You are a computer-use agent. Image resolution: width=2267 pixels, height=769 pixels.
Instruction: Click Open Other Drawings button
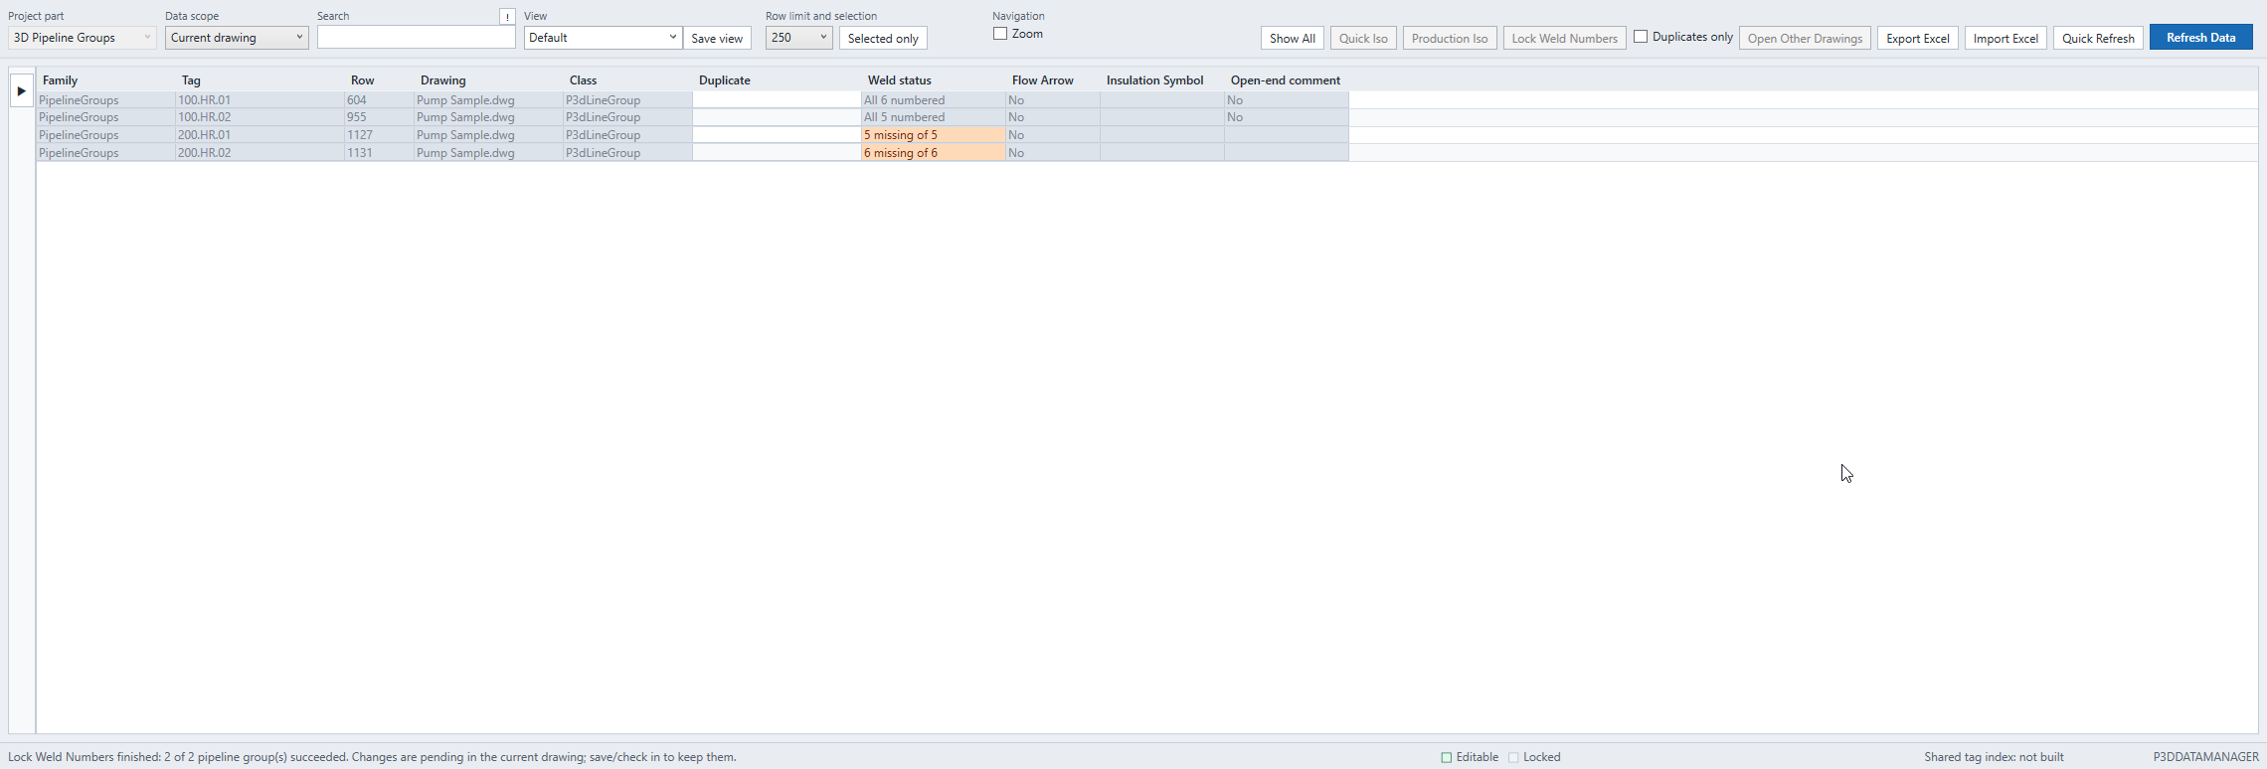point(1805,38)
